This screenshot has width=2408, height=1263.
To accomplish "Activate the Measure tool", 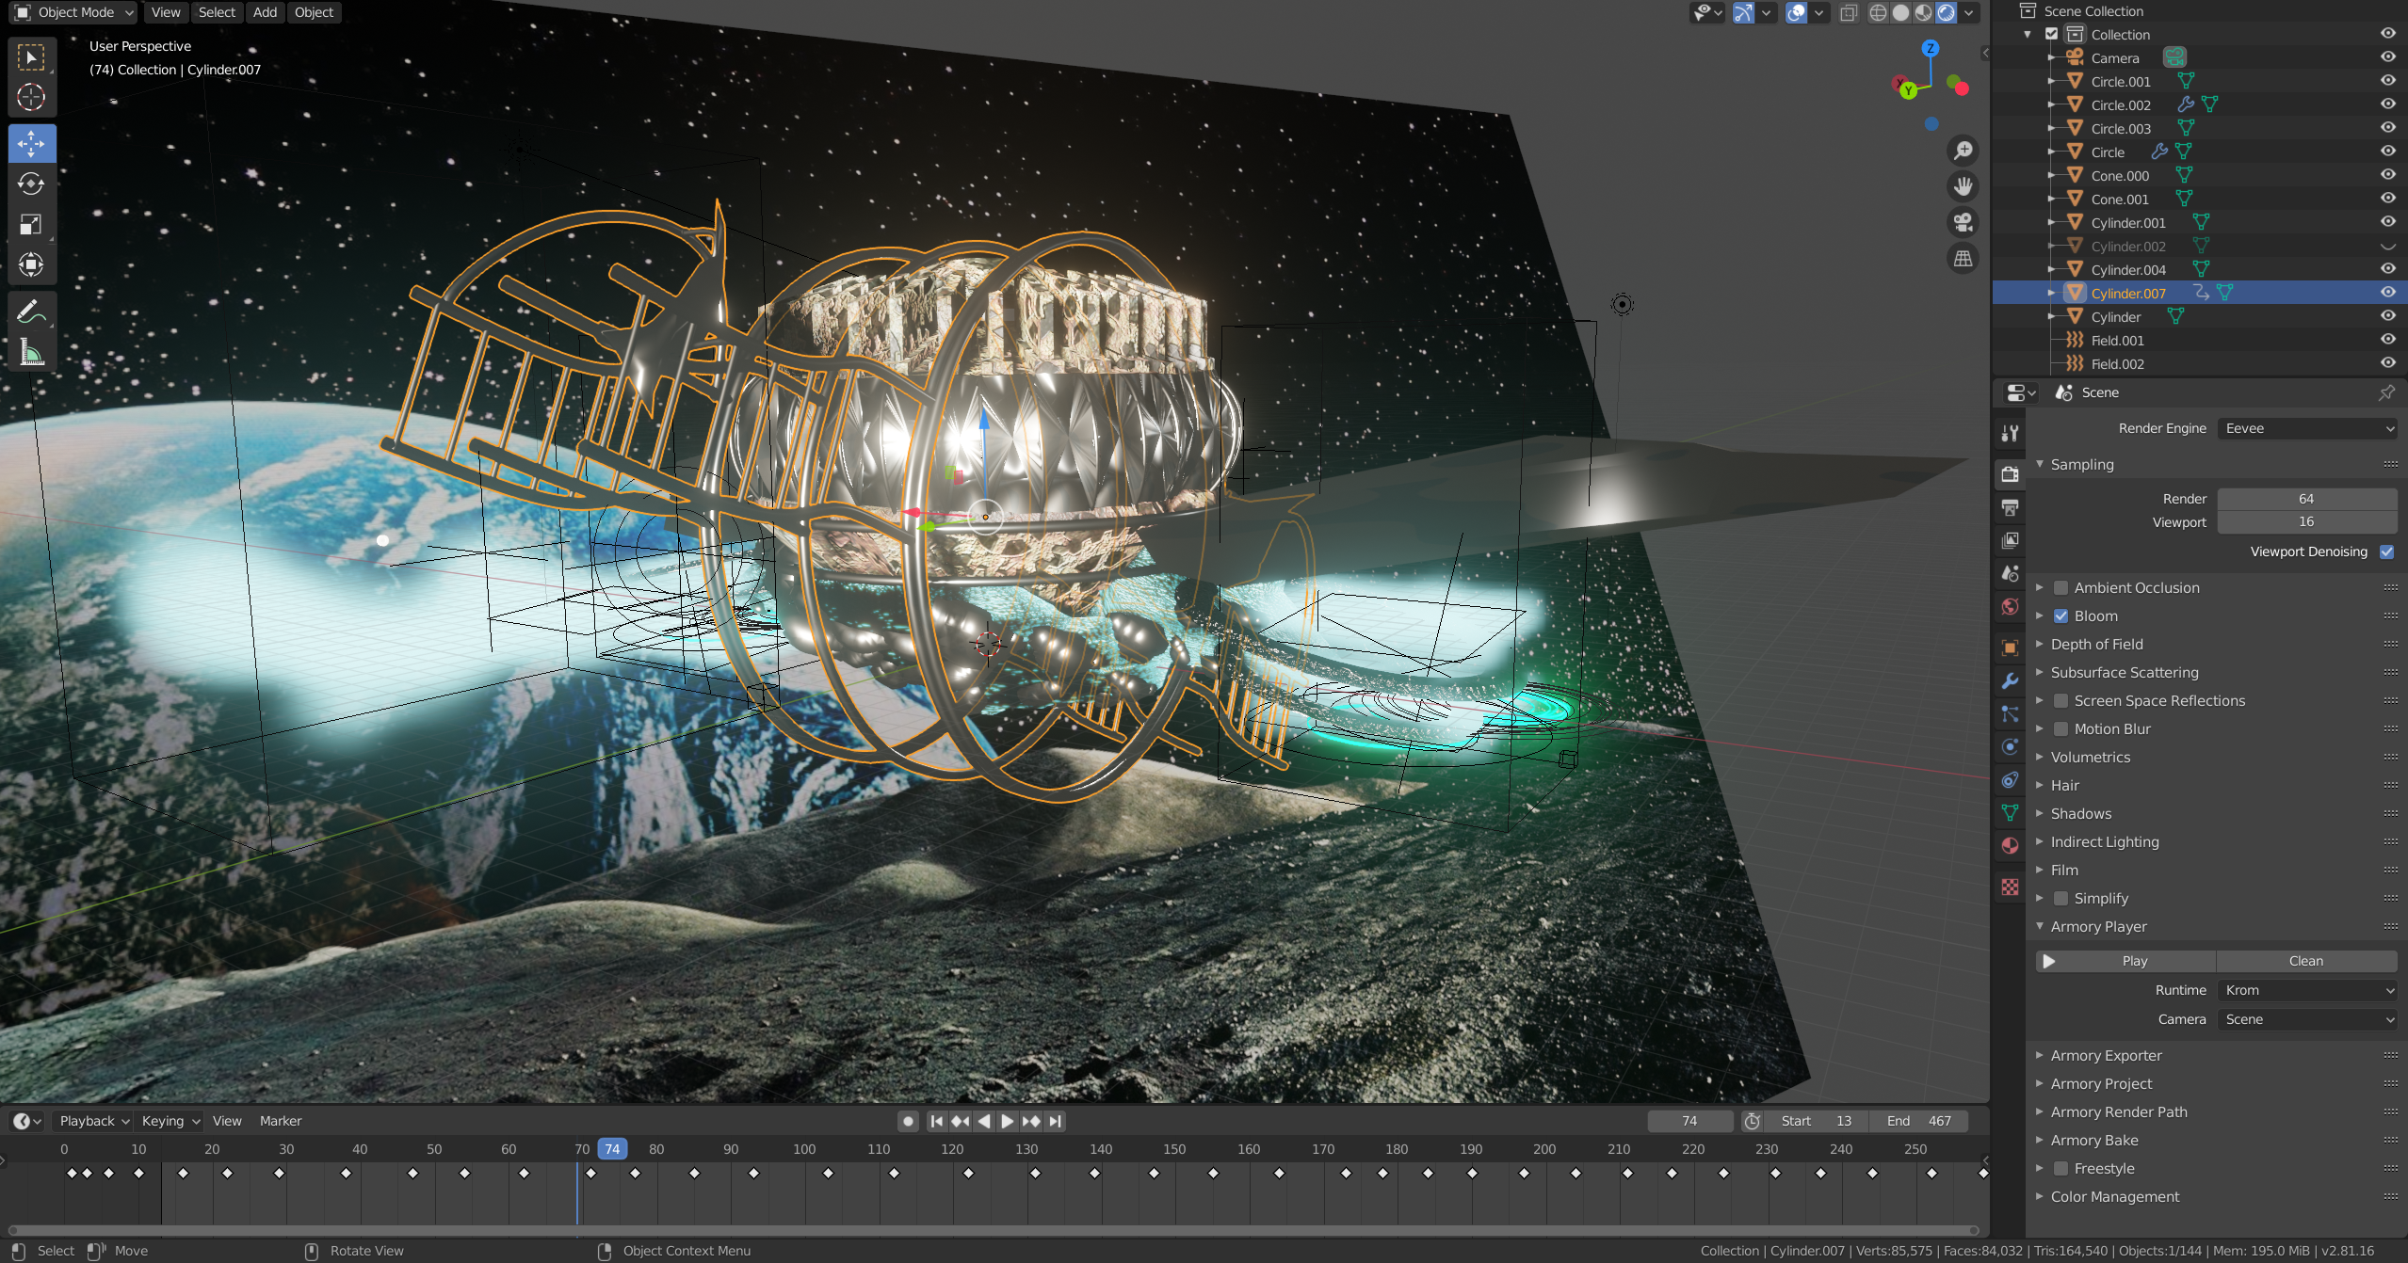I will pos(31,354).
